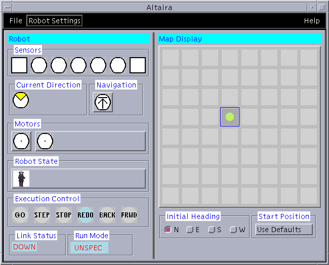Select N initial heading

(172, 230)
